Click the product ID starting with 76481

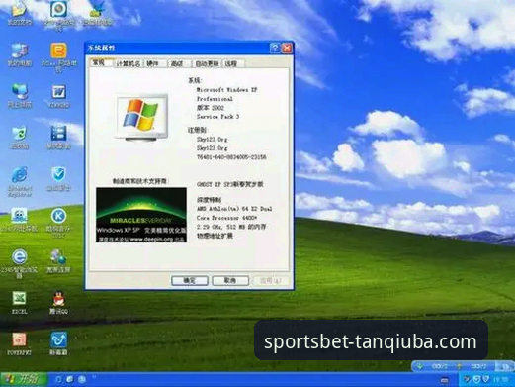point(231,157)
